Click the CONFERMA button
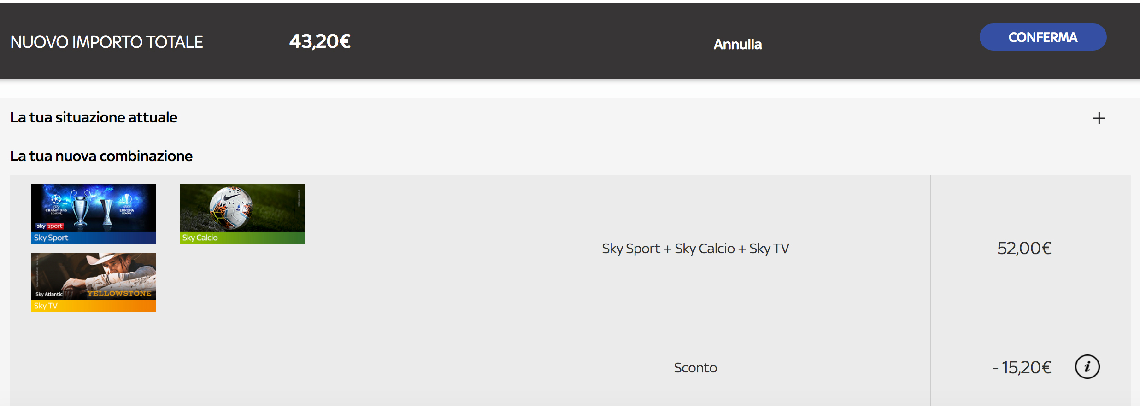The image size is (1140, 406). [x=1042, y=37]
